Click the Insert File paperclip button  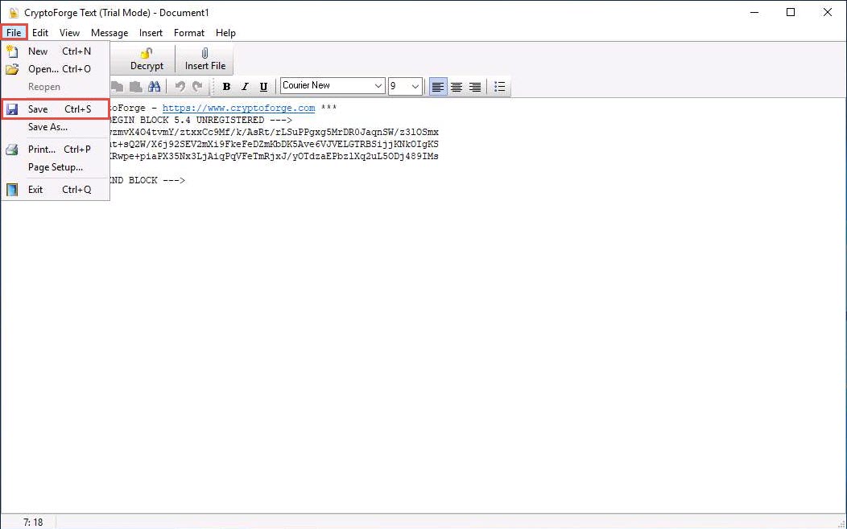(x=205, y=59)
